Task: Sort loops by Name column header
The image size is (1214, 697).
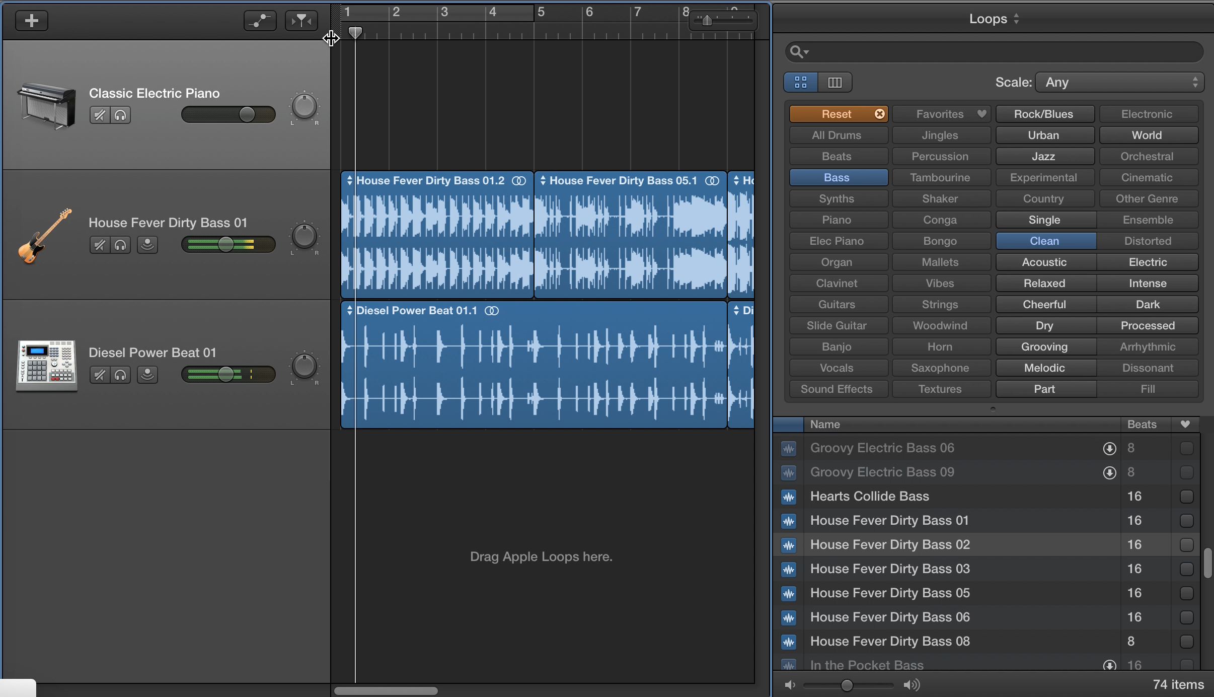Action: (x=962, y=425)
